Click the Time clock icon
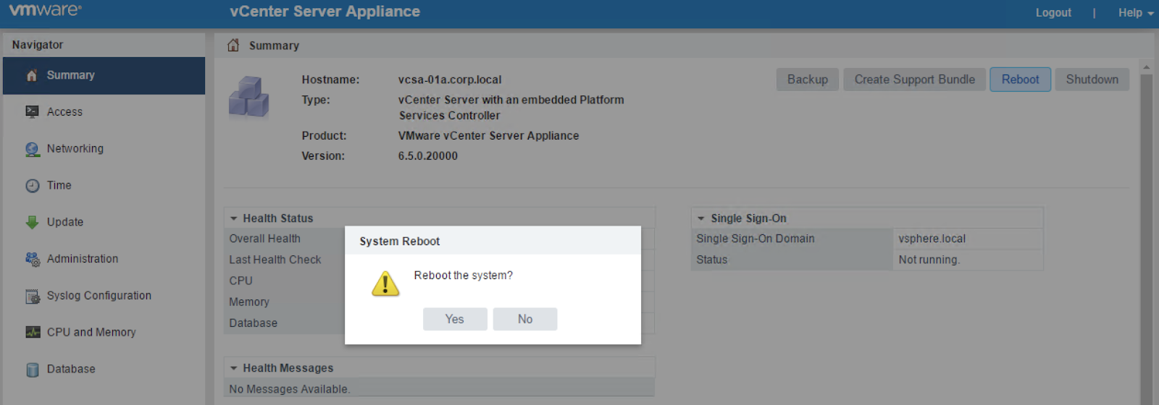Screen dimensions: 1159x405 coord(32,186)
